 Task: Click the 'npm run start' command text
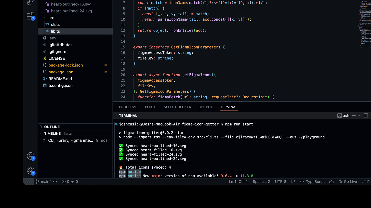pyautogui.click(x=239, y=124)
